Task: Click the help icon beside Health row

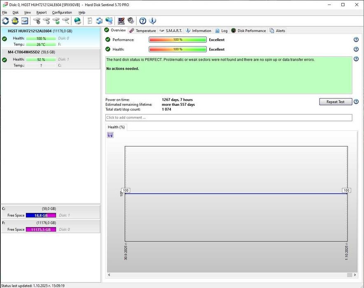Action: click(x=356, y=49)
